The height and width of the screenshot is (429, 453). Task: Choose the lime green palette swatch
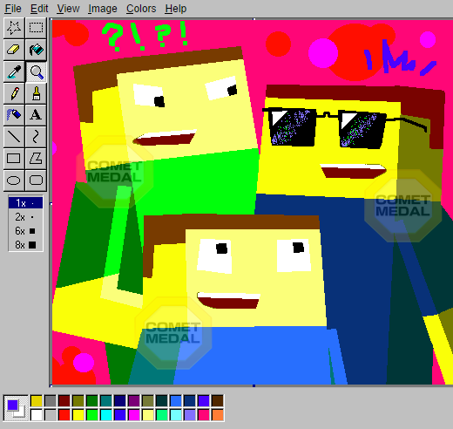92,415
